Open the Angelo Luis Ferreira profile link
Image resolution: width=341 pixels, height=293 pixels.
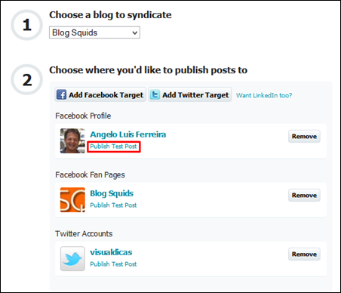pos(128,134)
